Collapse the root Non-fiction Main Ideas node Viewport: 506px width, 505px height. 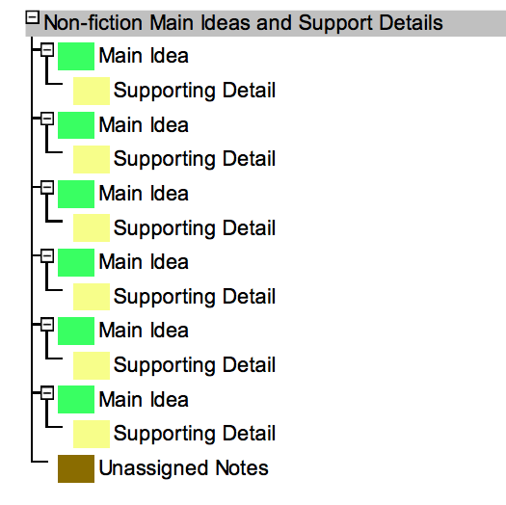pyautogui.click(x=32, y=17)
